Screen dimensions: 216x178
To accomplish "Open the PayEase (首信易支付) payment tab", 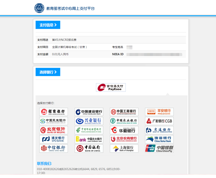I will 111,87.
